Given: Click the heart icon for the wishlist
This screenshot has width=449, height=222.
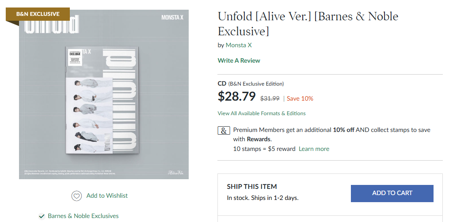Looking at the screenshot, I should pos(77,196).
